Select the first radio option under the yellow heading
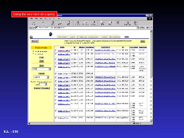Screen dimensions: 184x138 click(x=33, y=51)
